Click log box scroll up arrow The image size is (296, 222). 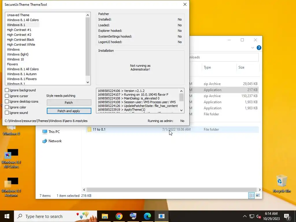pyautogui.click(x=181, y=91)
